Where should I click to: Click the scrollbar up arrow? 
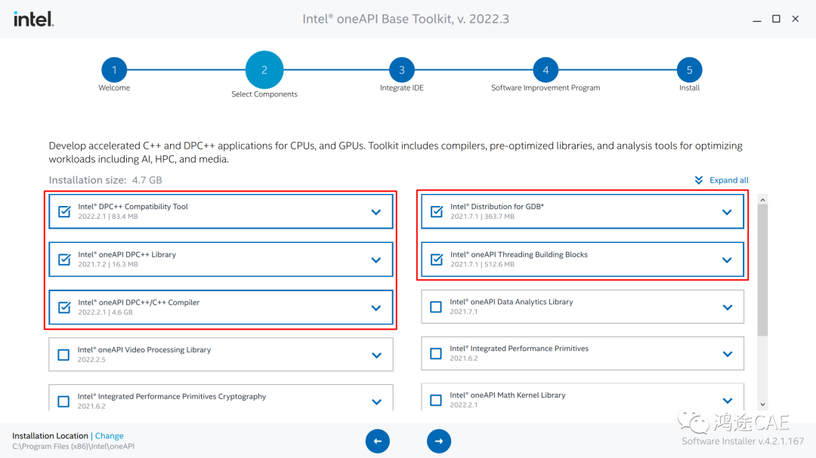click(x=762, y=200)
